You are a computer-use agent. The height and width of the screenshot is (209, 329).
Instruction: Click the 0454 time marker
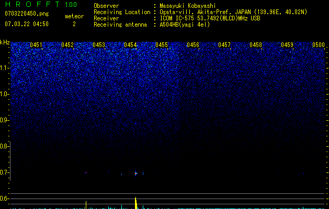point(130,45)
